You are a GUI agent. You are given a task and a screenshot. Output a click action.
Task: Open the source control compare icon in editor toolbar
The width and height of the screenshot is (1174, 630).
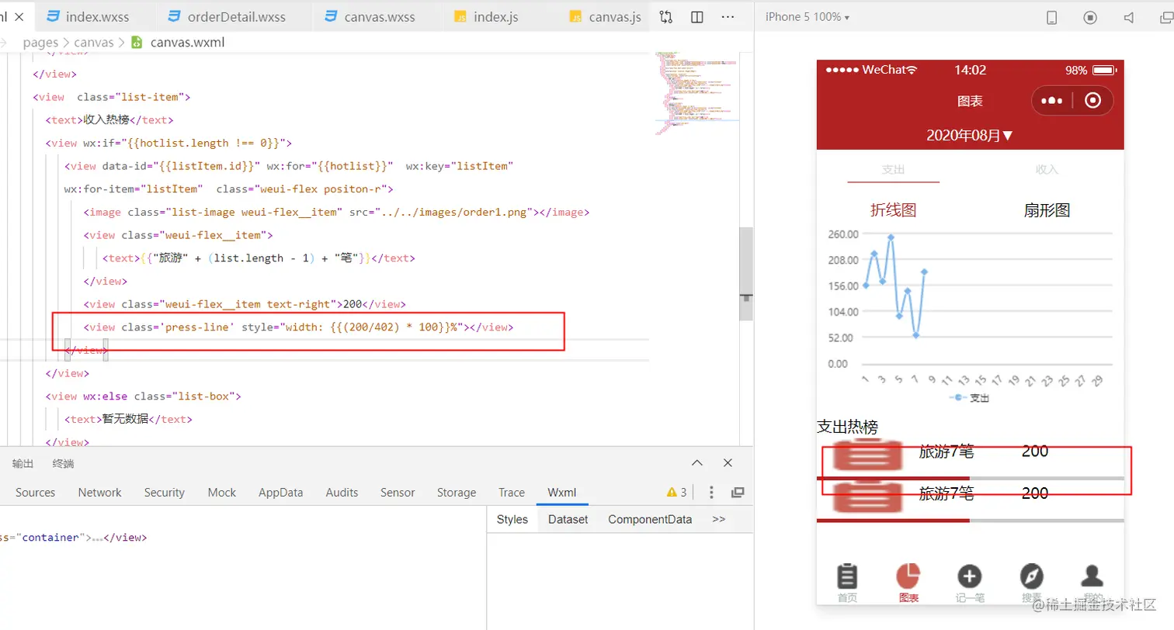click(x=666, y=16)
